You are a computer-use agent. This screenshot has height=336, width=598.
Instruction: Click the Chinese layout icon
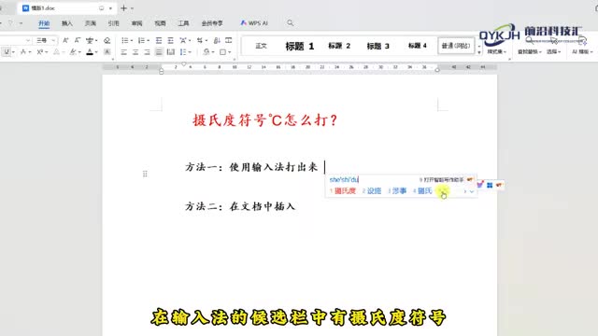pos(183,40)
